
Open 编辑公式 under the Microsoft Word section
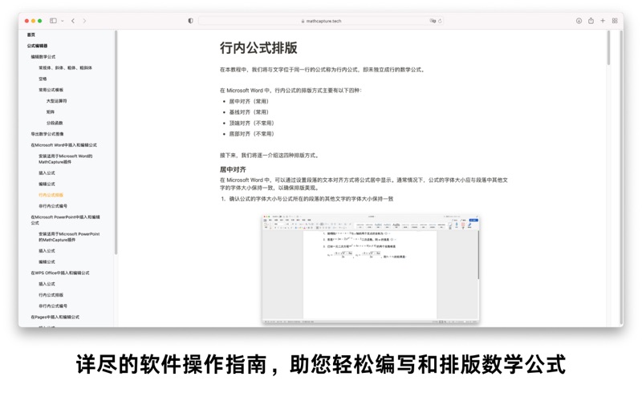(47, 184)
